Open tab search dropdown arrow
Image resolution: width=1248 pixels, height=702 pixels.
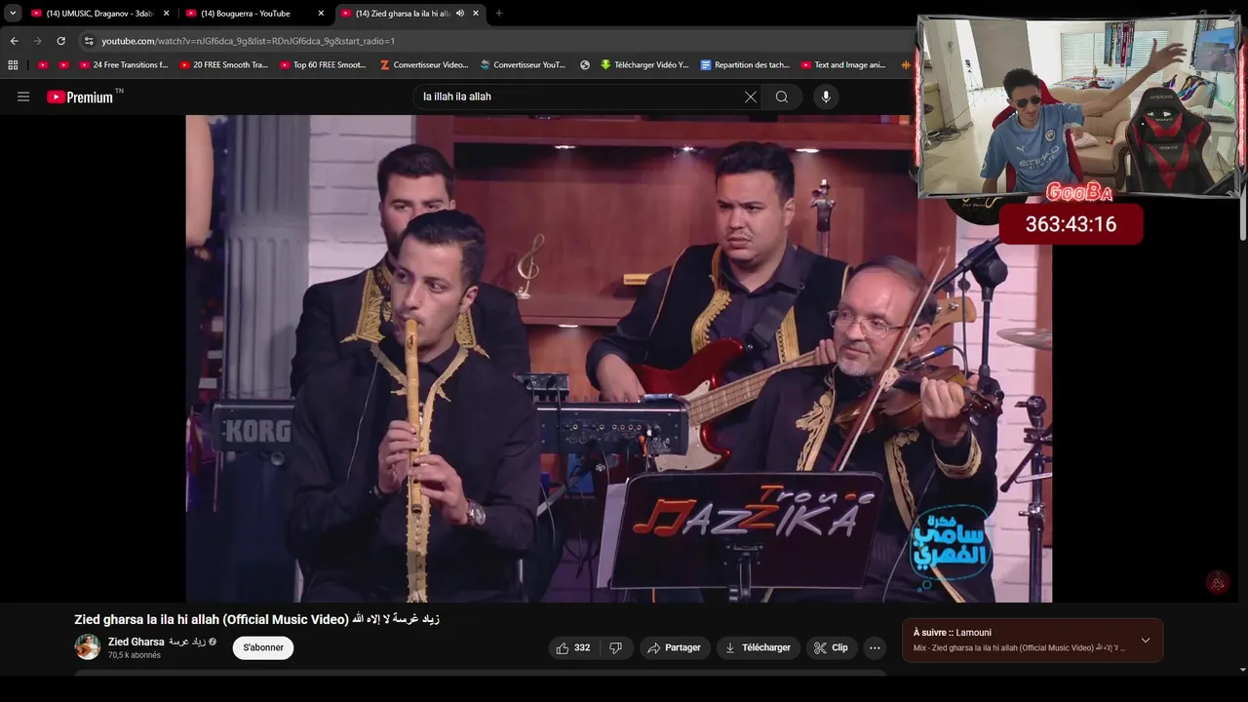pyautogui.click(x=13, y=14)
